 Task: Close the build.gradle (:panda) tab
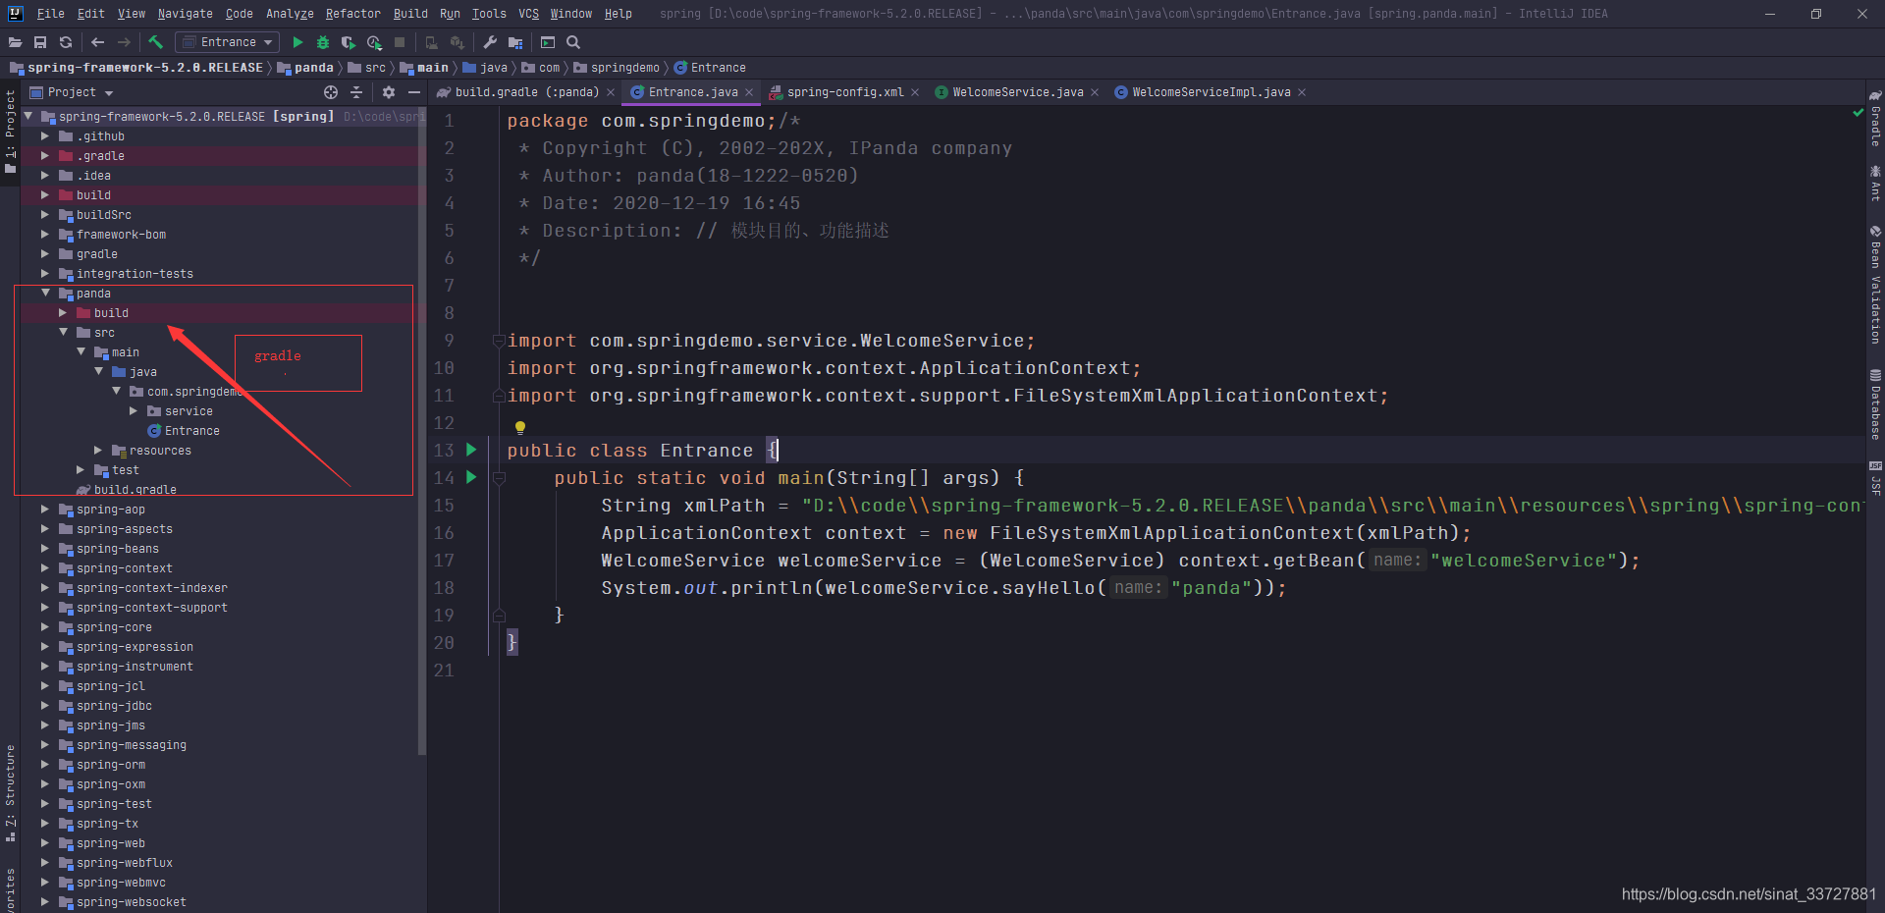(611, 92)
